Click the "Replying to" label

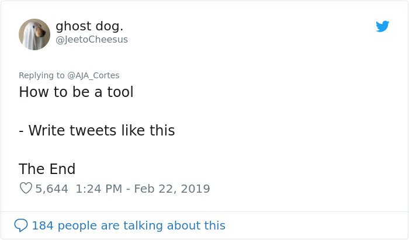point(41,75)
